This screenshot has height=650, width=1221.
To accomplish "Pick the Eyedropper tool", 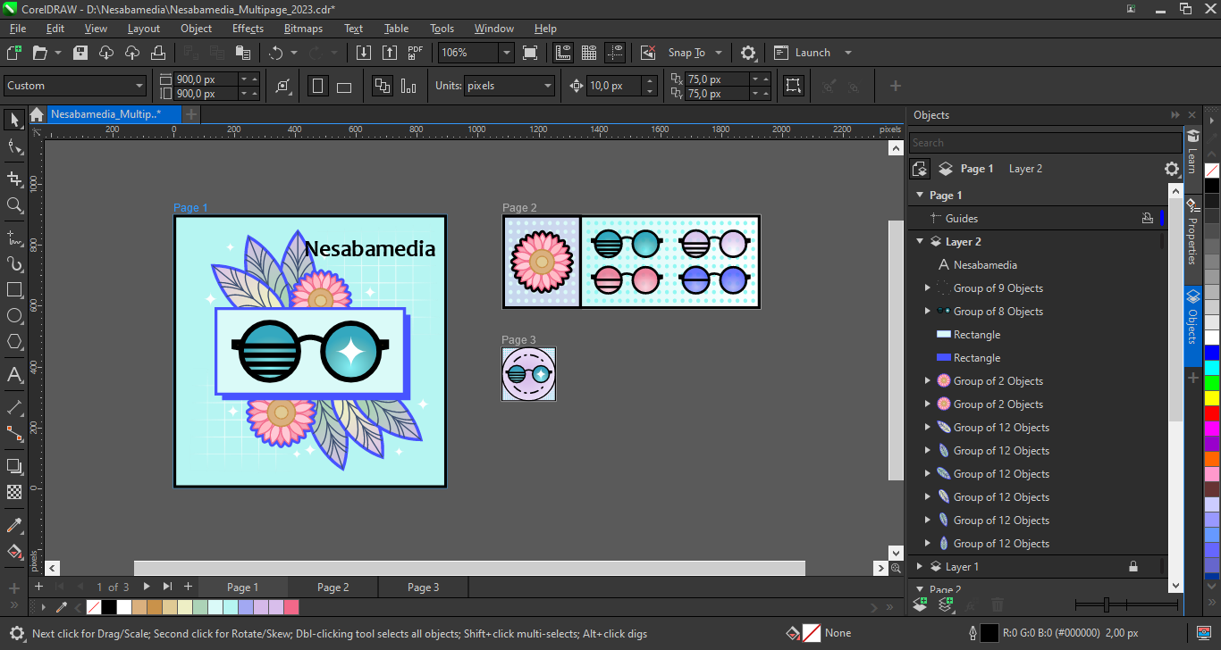I will pos(14,525).
